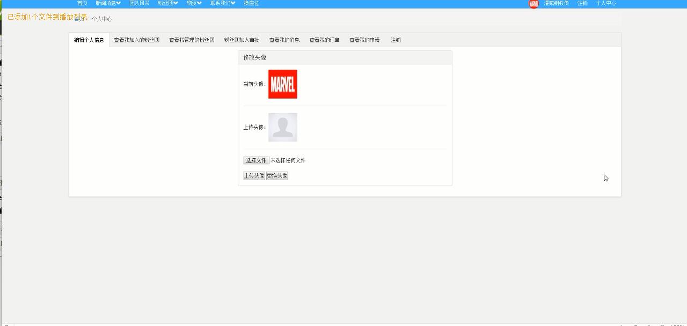Image resolution: width=687 pixels, height=326 pixels.
Task: Expand the 粉丝团 dropdown in navbar
Action: click(x=168, y=3)
